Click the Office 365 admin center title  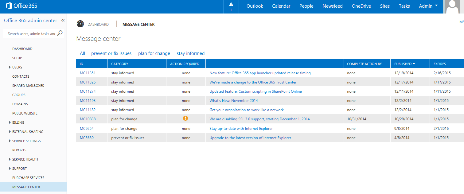(30, 21)
